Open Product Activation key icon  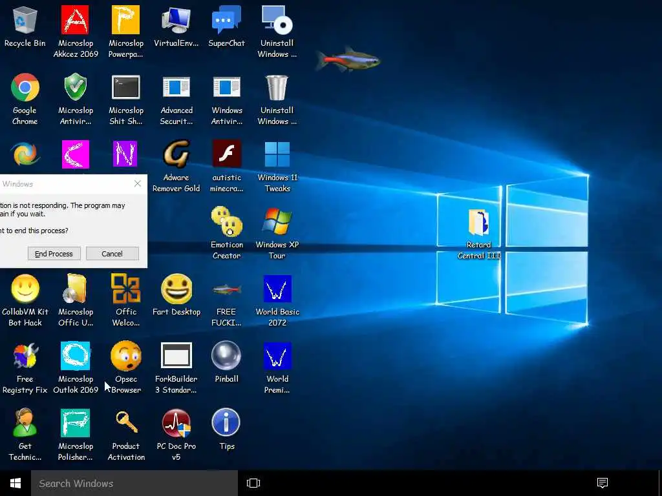click(x=126, y=422)
